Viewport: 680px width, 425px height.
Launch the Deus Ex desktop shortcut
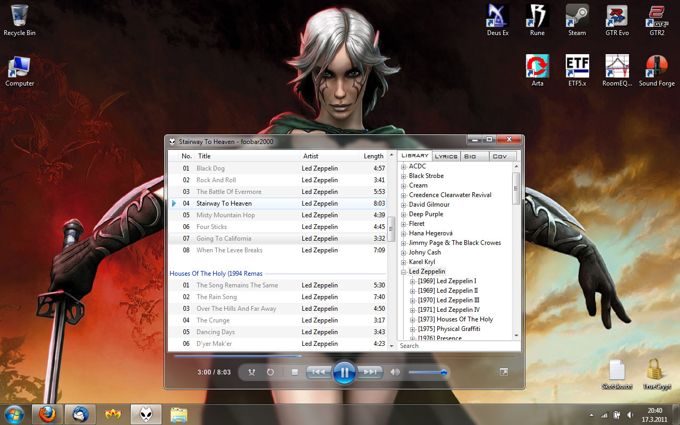coord(498,21)
